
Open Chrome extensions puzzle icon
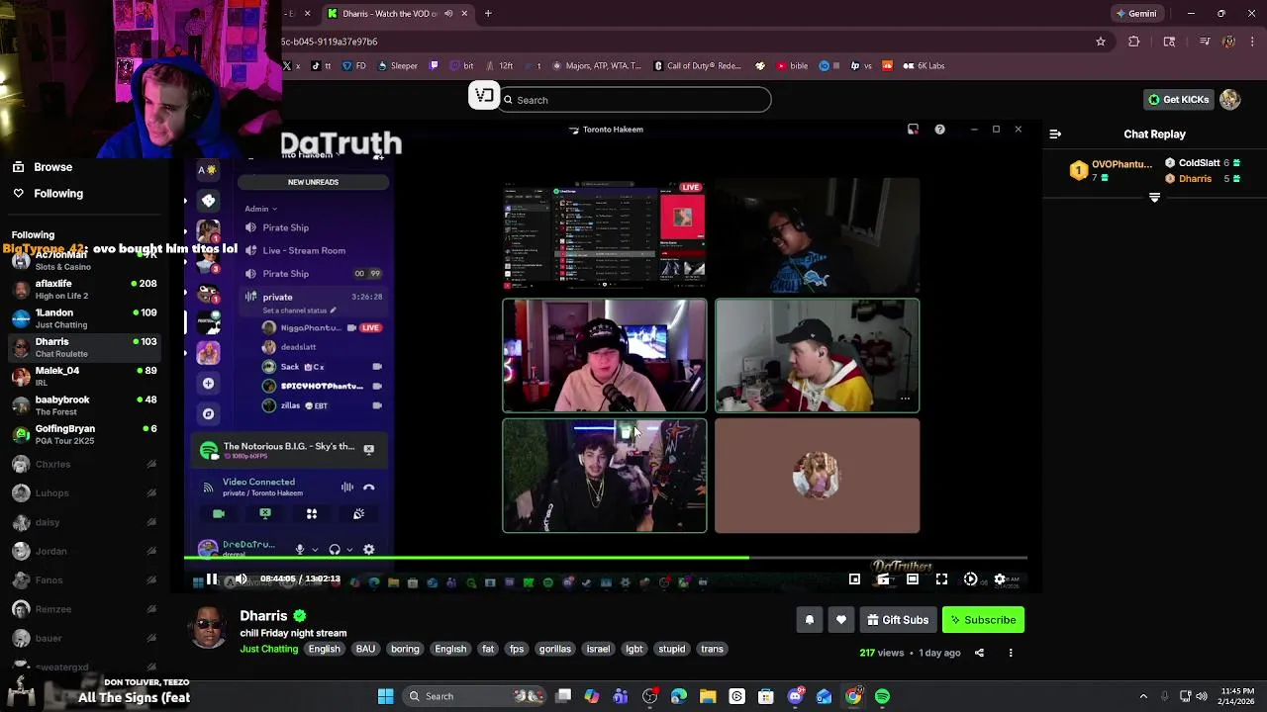coord(1134,42)
